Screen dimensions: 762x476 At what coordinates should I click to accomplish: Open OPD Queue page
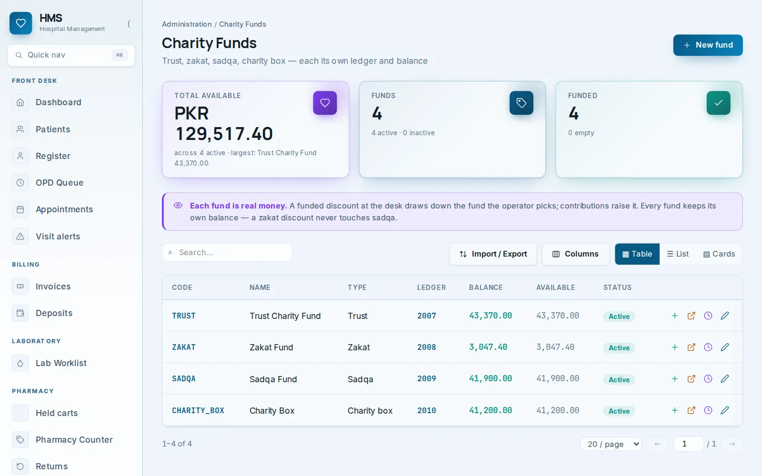(71, 183)
